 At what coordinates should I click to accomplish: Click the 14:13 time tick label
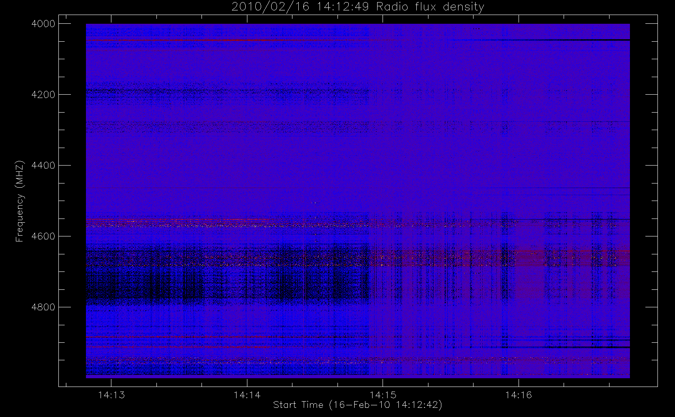pos(111,395)
